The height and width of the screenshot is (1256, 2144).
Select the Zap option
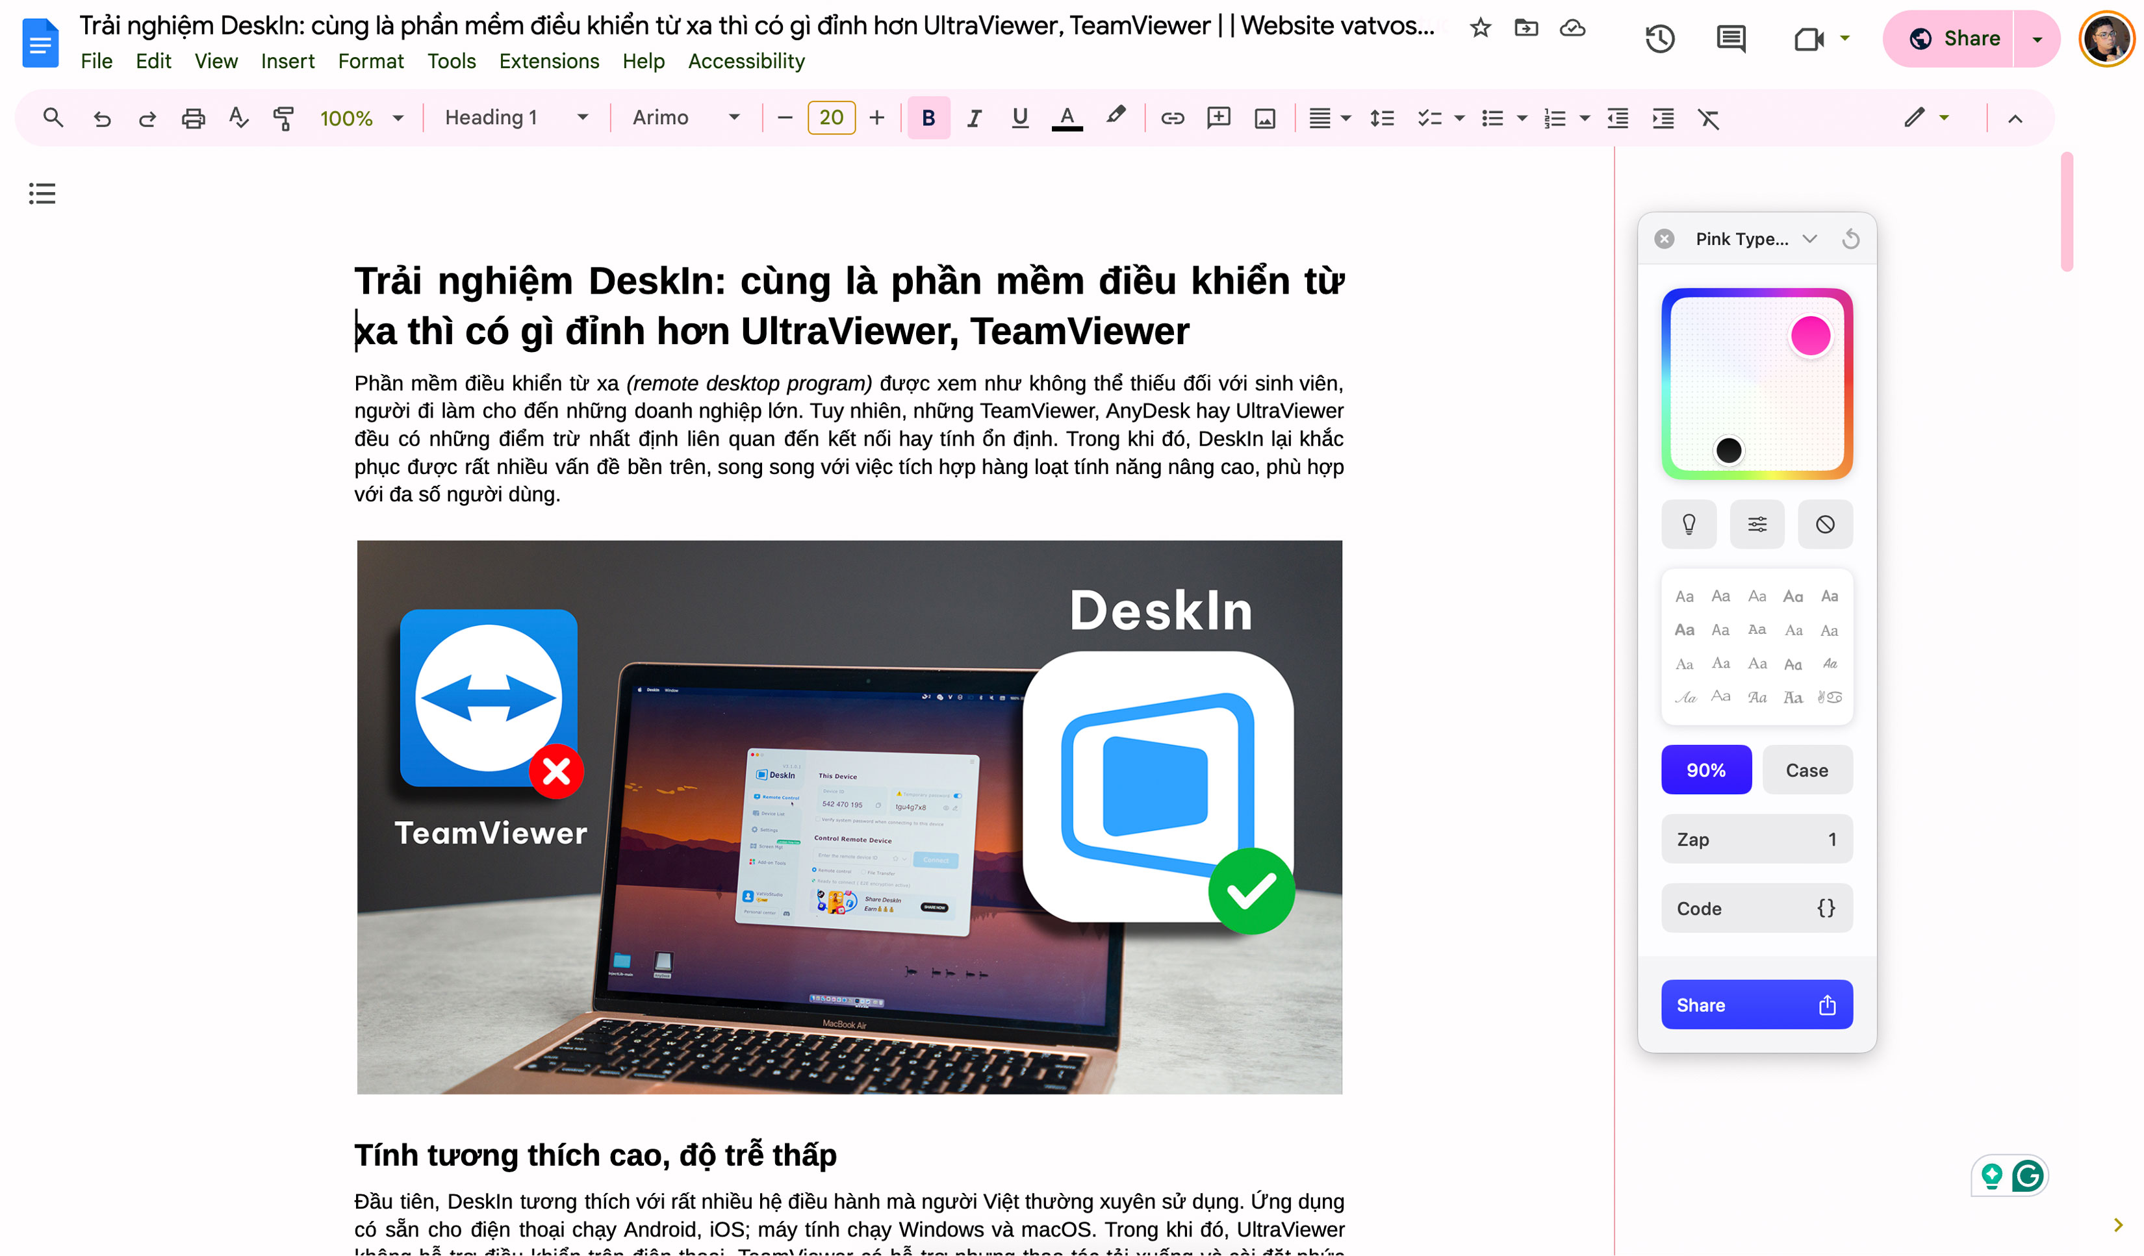pyautogui.click(x=1757, y=839)
